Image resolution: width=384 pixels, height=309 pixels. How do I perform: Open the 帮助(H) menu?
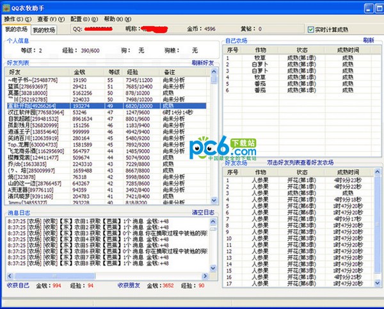tap(118, 19)
